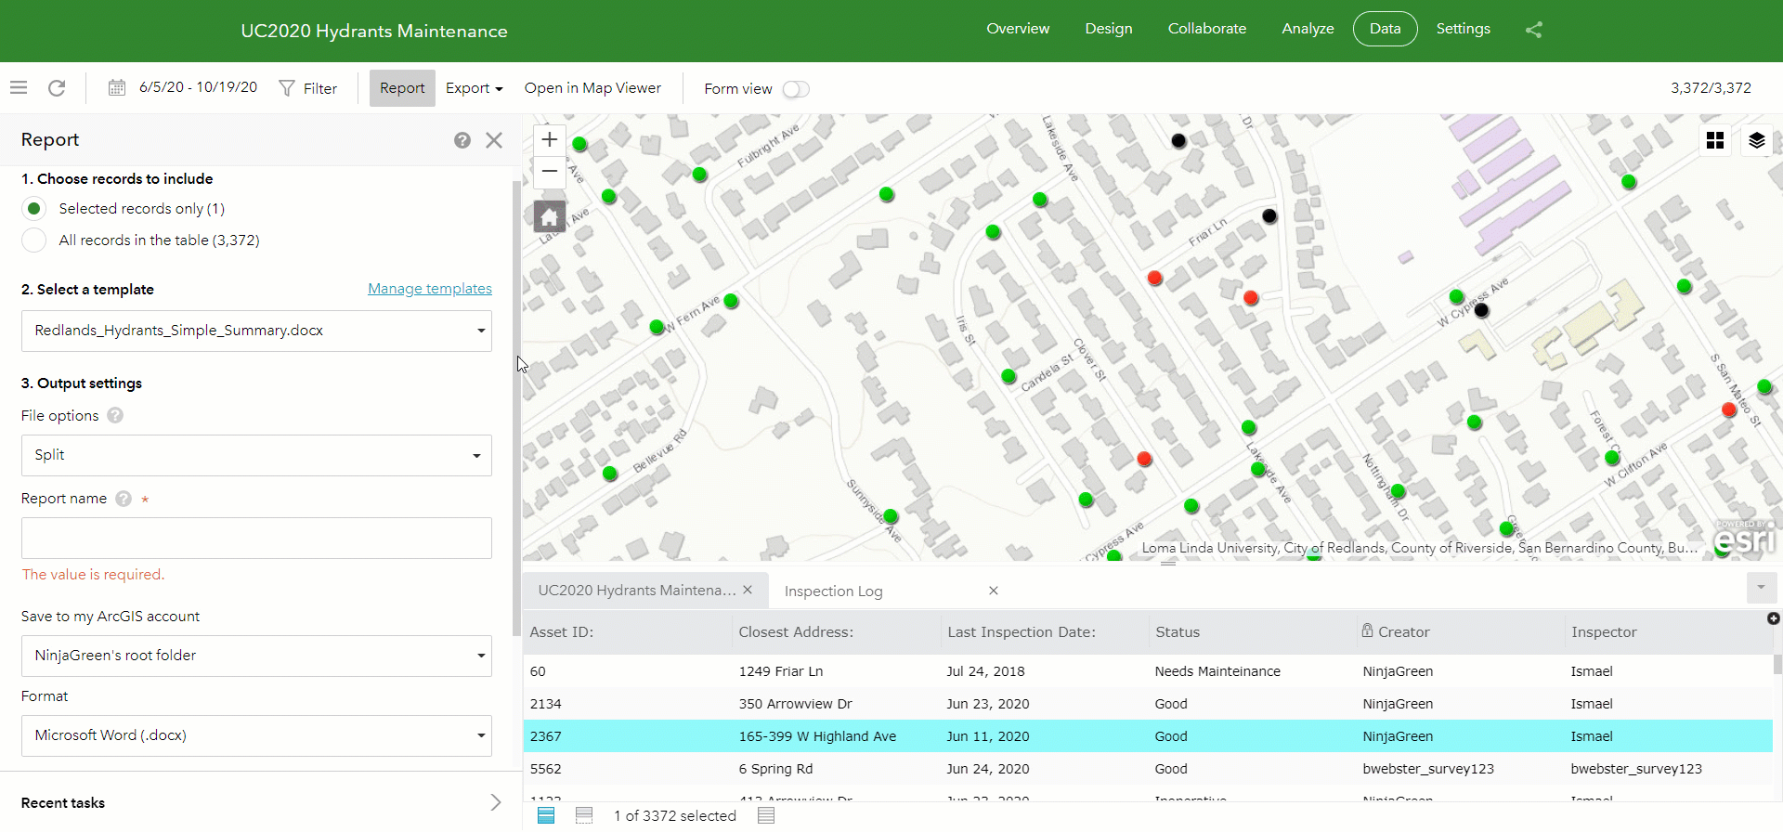Open the map layers icon
The width and height of the screenshot is (1783, 832).
(1756, 140)
